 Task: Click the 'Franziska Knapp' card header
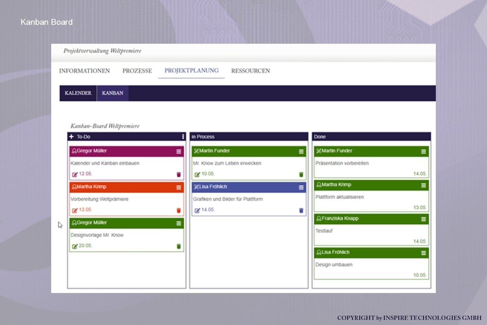371,219
